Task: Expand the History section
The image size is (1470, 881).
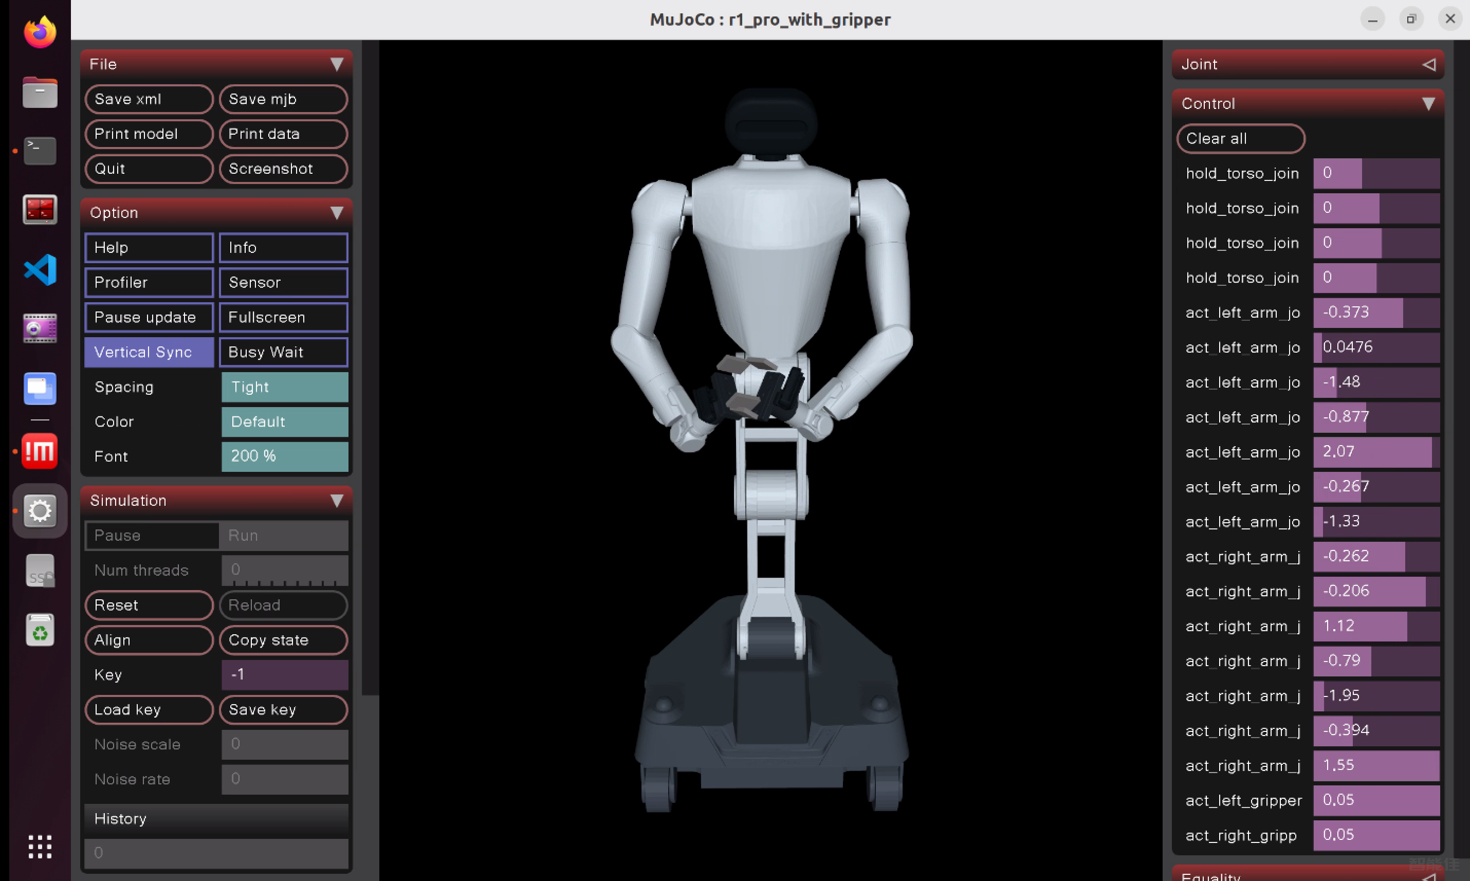Action: 216,819
